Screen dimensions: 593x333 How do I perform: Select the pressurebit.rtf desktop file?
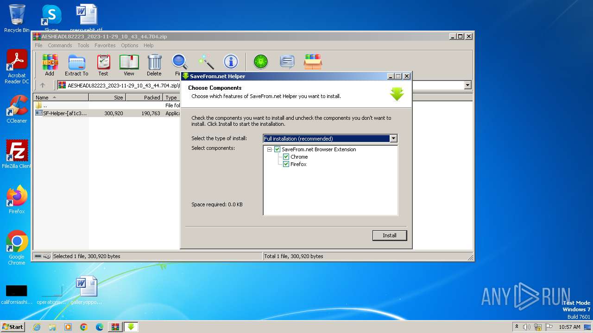click(86, 18)
